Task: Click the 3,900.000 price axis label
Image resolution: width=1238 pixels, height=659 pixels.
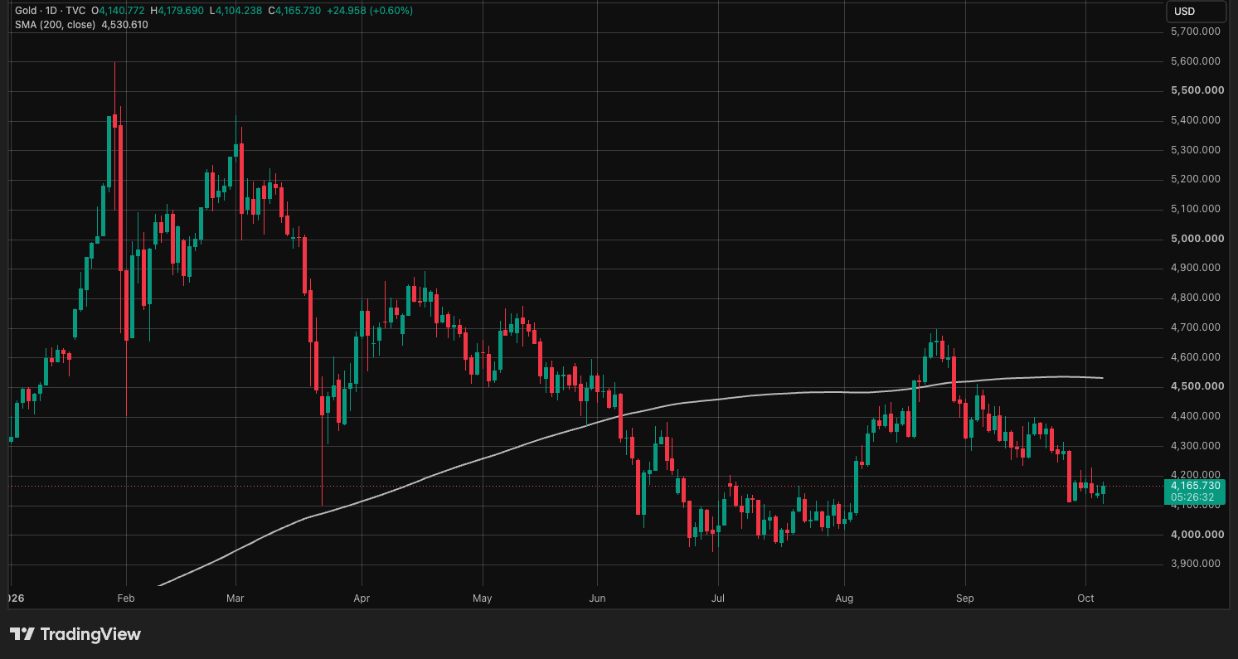Action: [1194, 564]
